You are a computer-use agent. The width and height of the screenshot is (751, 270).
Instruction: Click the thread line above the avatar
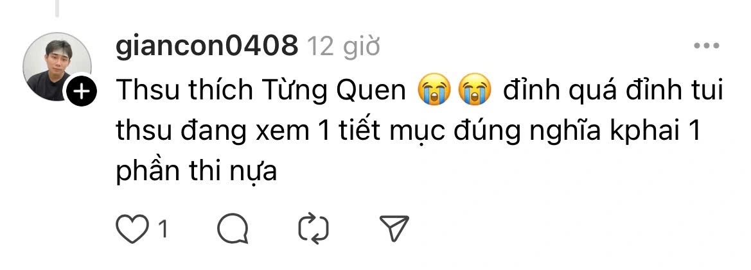57,8
